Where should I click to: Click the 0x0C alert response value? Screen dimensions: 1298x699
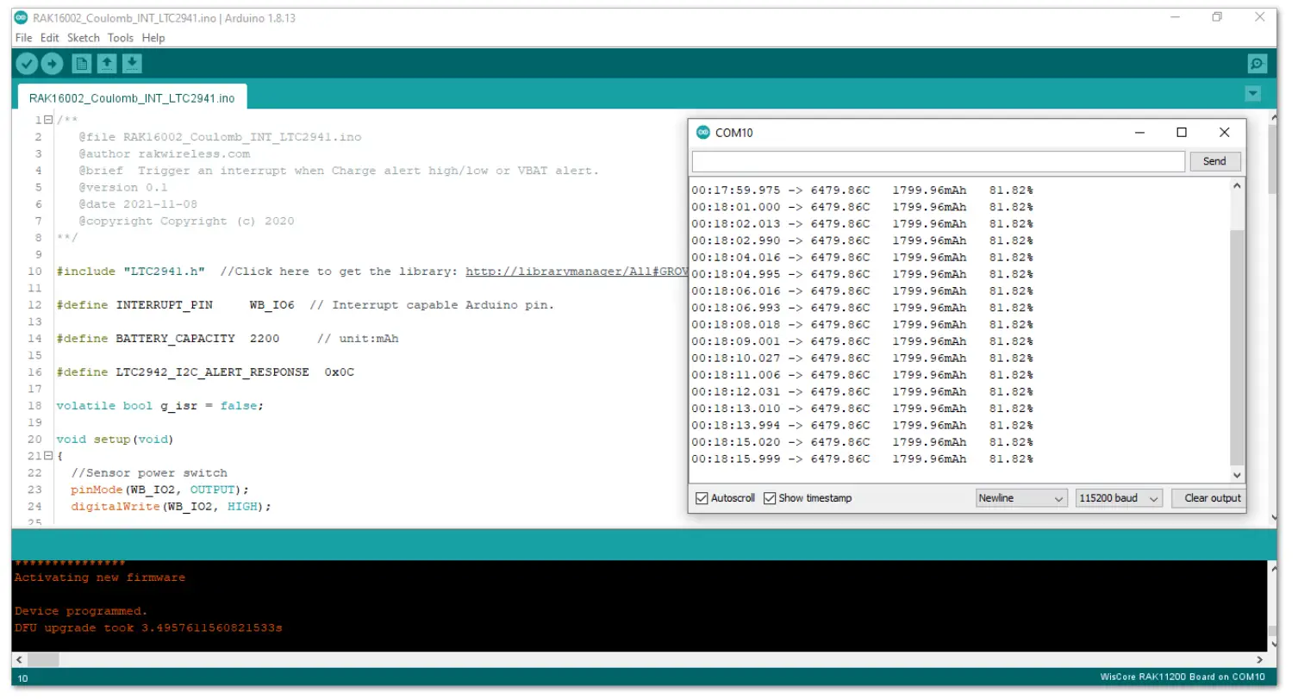pyautogui.click(x=339, y=372)
